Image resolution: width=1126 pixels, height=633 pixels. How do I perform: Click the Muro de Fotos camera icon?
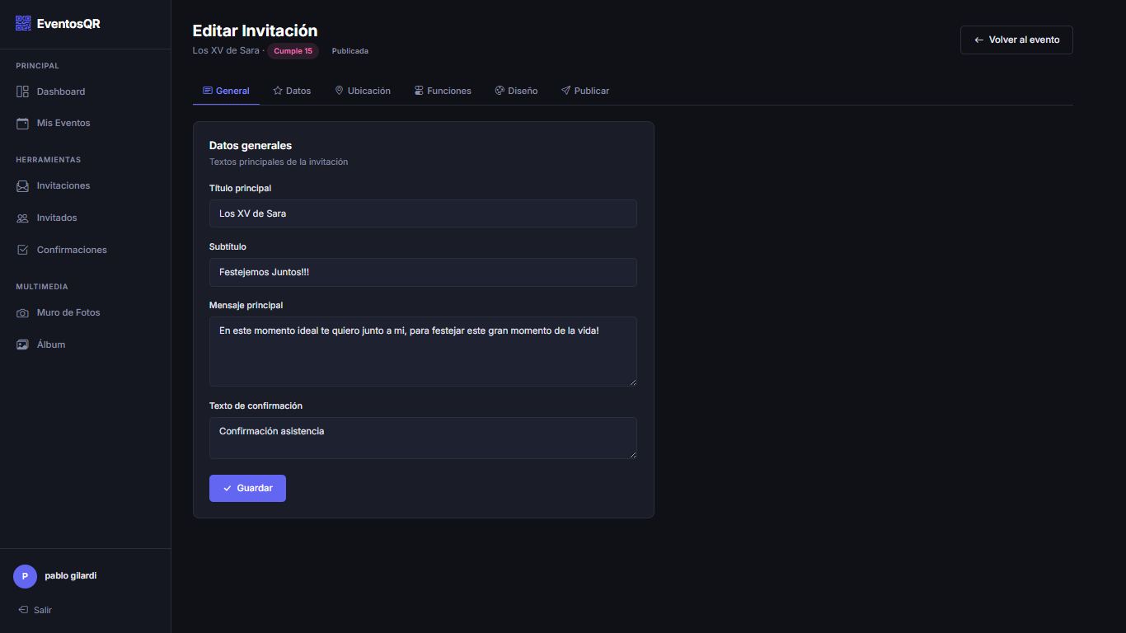tap(23, 313)
